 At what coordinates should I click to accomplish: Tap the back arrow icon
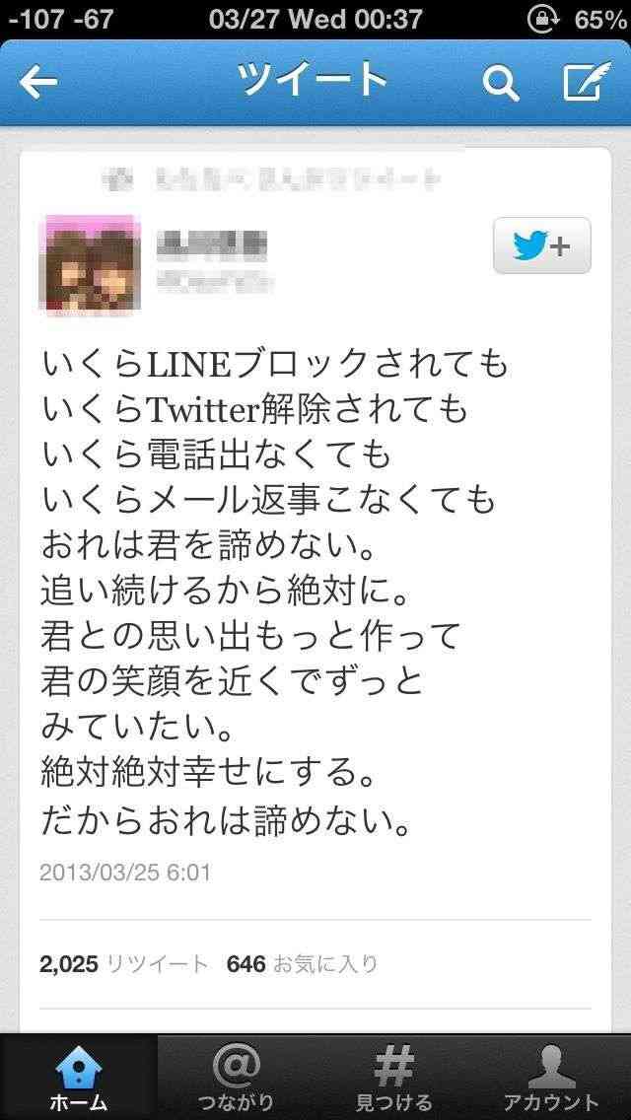[38, 82]
